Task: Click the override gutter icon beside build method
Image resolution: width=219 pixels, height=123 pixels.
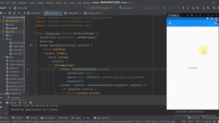Action: [31, 45]
